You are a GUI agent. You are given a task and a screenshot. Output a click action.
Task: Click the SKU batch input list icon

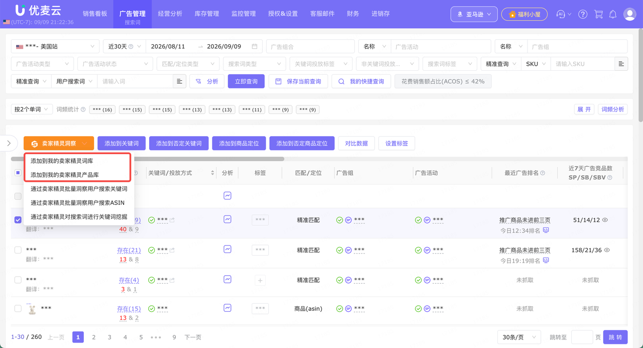click(621, 64)
